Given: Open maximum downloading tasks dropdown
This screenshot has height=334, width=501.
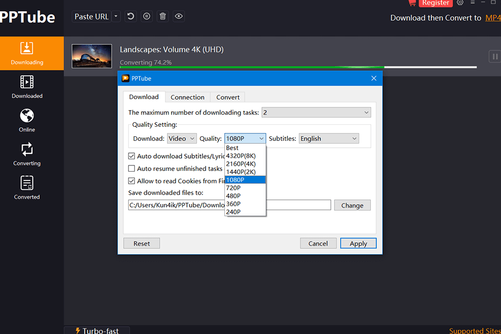Looking at the screenshot, I should point(316,113).
